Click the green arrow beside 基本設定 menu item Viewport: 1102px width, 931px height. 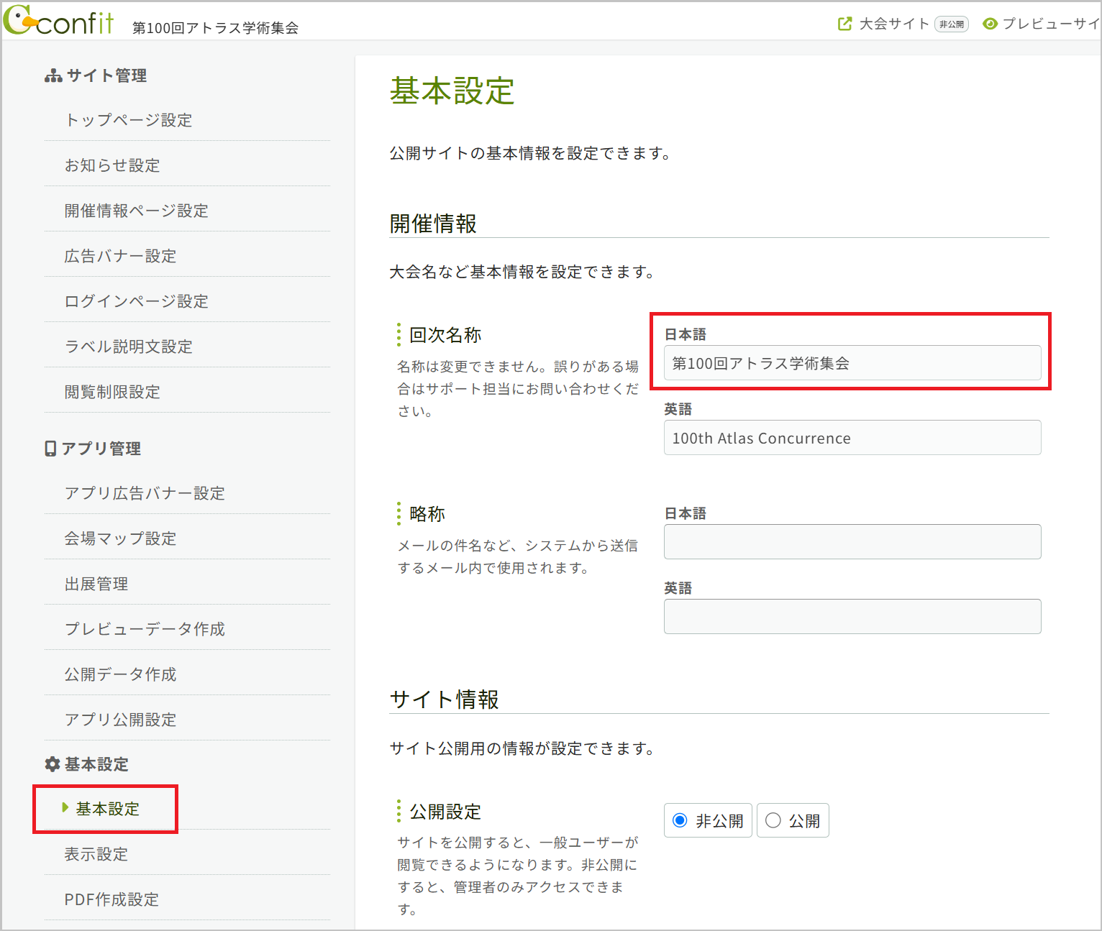tap(65, 808)
